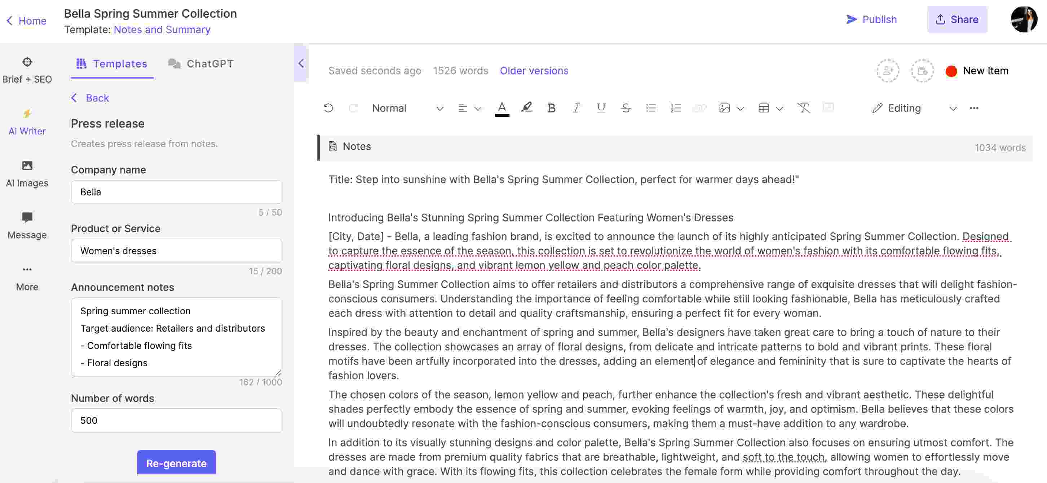Viewport: 1047px width, 483px height.
Task: Open the text color picker
Action: pos(502,107)
